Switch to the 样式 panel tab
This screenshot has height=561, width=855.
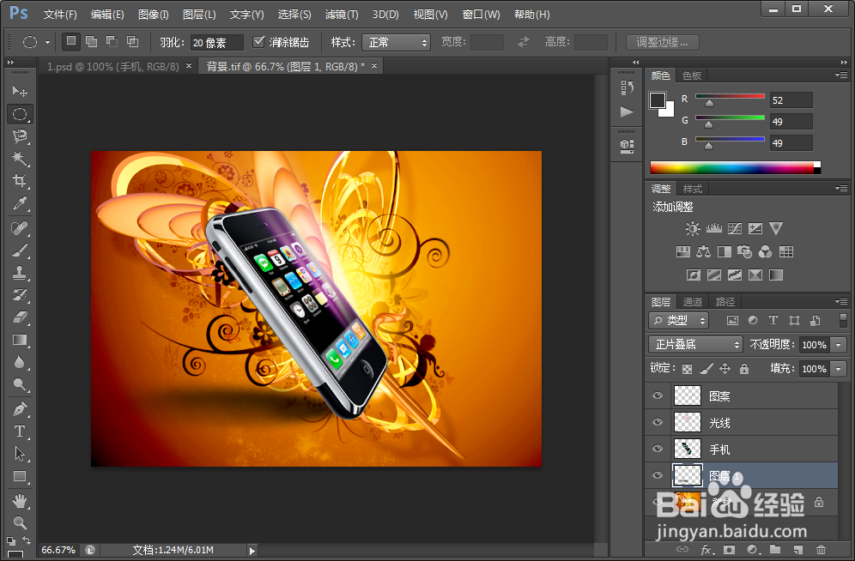tap(693, 189)
